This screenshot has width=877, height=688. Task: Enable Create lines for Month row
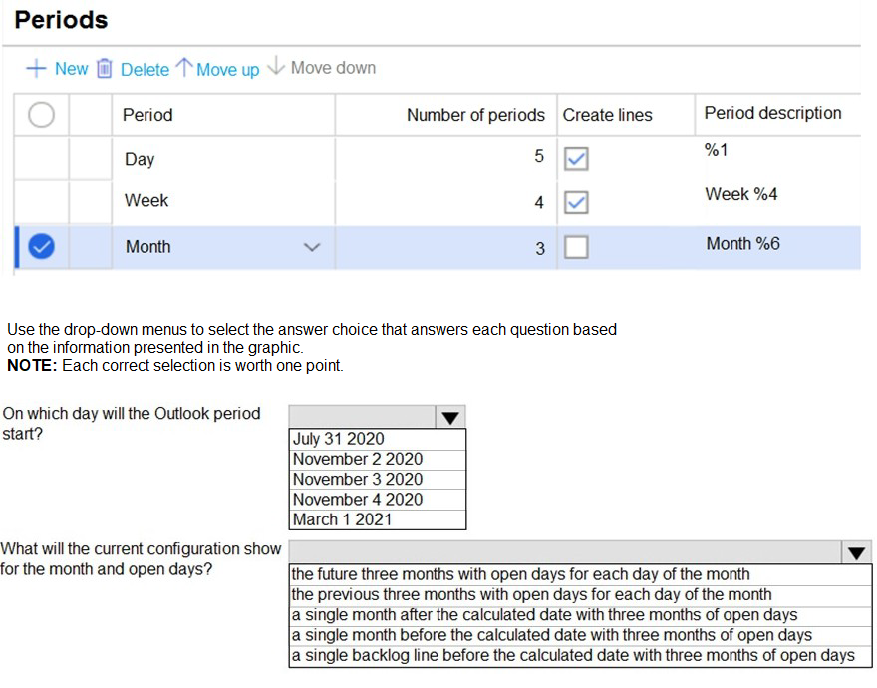(x=576, y=248)
